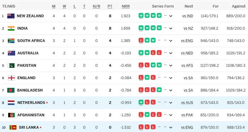Click the Afghanistan flag icon
The height and width of the screenshot is (132, 248).
11,115
